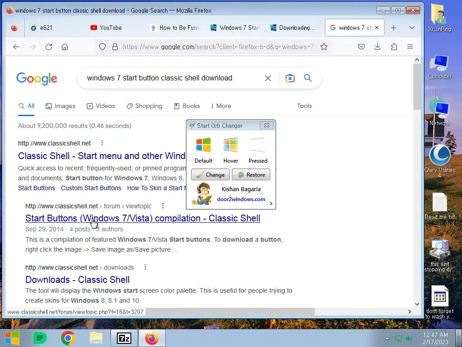Open Chrome from the taskbar

click(68, 338)
